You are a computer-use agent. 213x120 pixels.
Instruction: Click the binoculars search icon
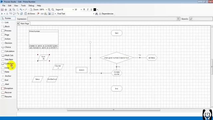97,14
